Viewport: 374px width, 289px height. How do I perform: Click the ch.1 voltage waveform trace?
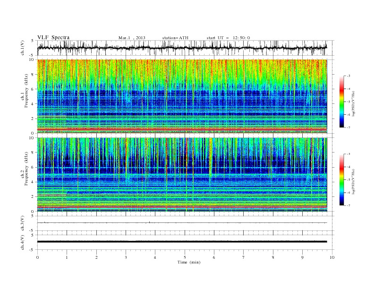182,48
